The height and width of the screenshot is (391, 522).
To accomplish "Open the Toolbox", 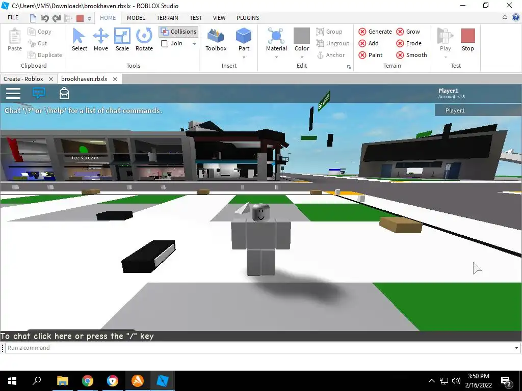I will pos(216,39).
